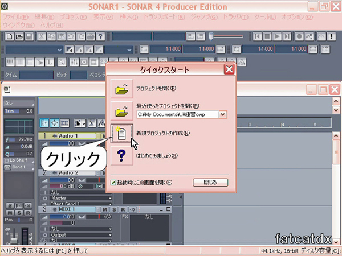Click the Open Project folder icon

click(122, 89)
